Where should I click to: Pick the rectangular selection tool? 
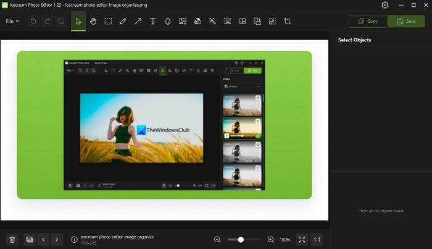pos(108,21)
